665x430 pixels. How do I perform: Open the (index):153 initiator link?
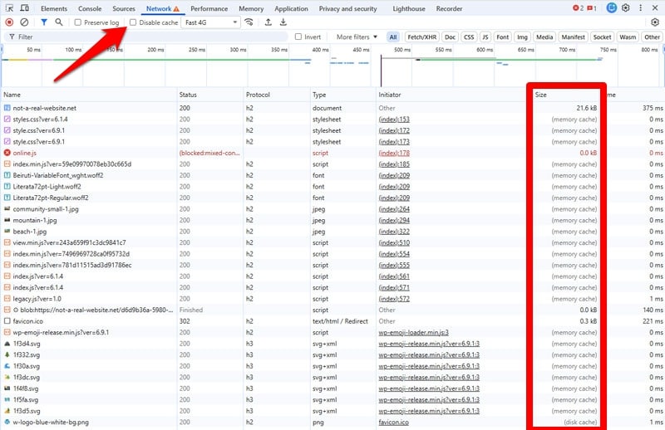tap(394, 120)
